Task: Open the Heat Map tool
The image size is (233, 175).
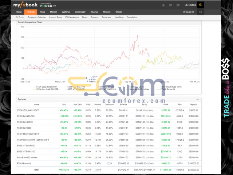Action: coord(119,17)
